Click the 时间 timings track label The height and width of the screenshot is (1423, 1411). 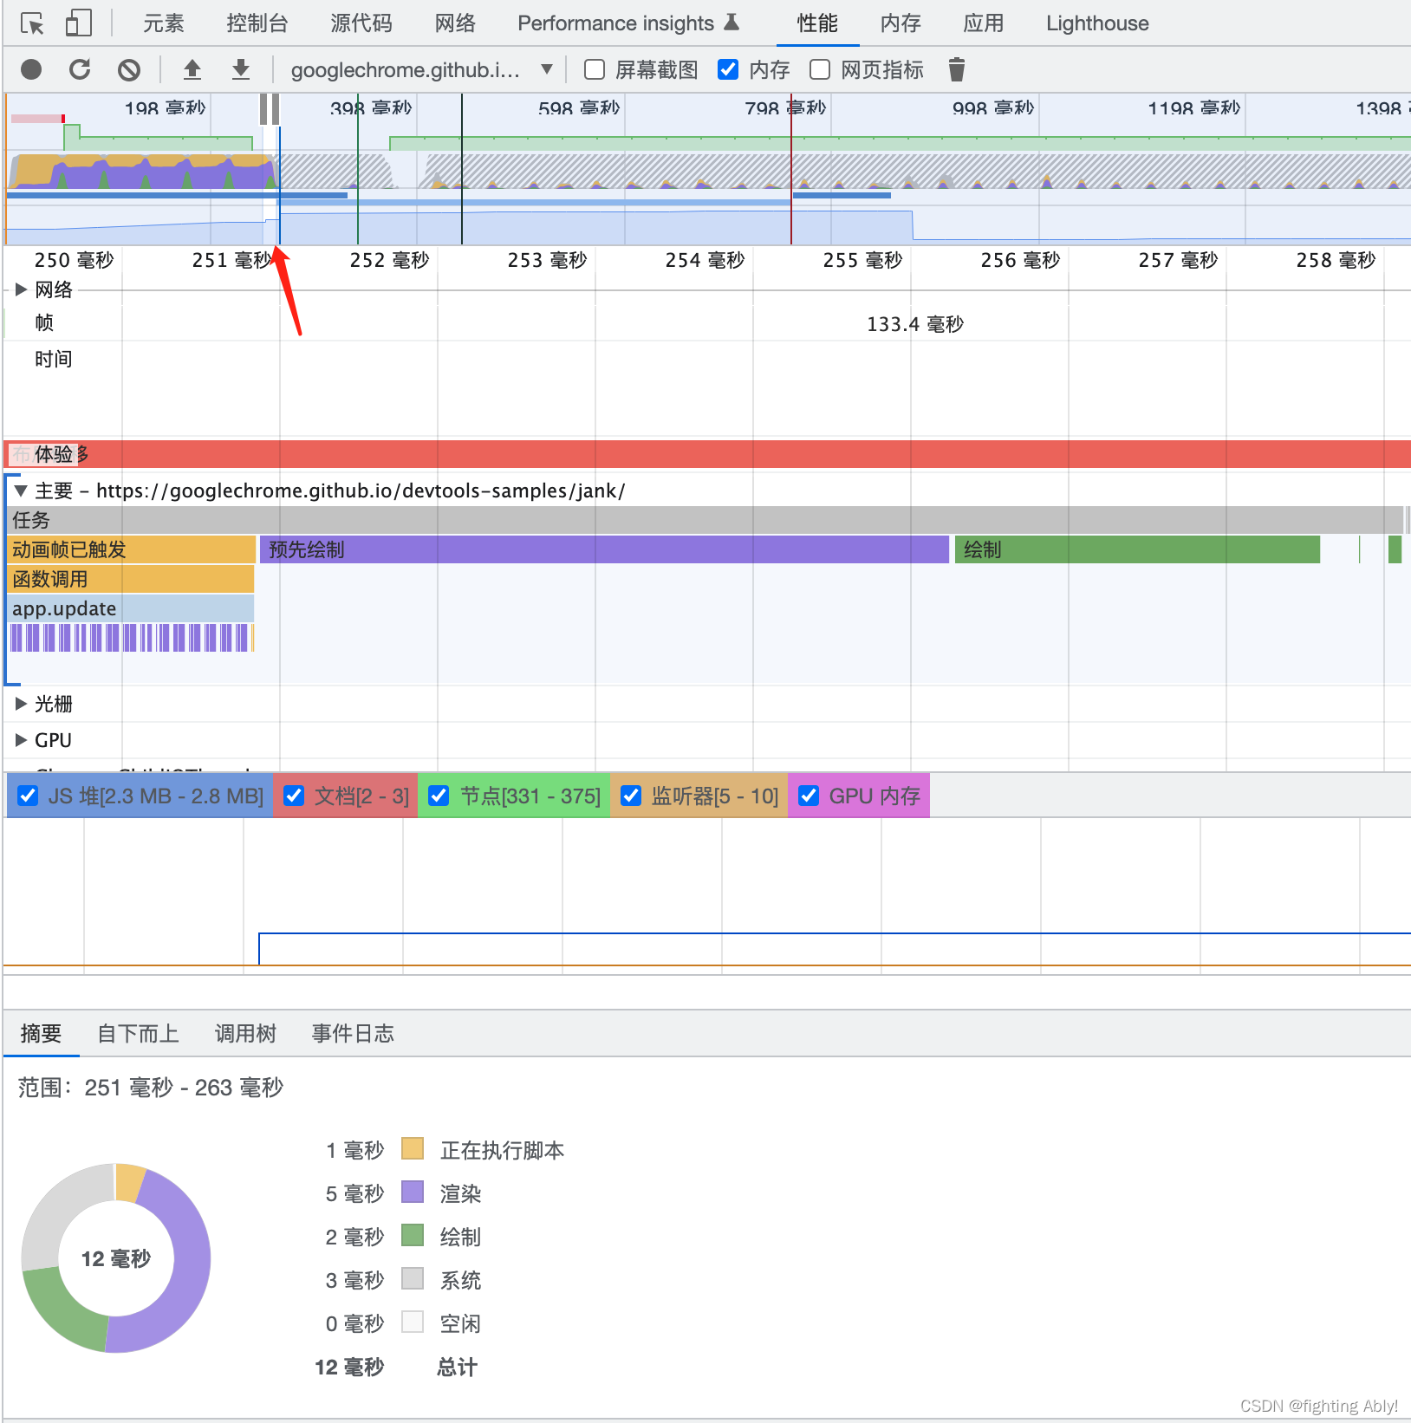[54, 359]
